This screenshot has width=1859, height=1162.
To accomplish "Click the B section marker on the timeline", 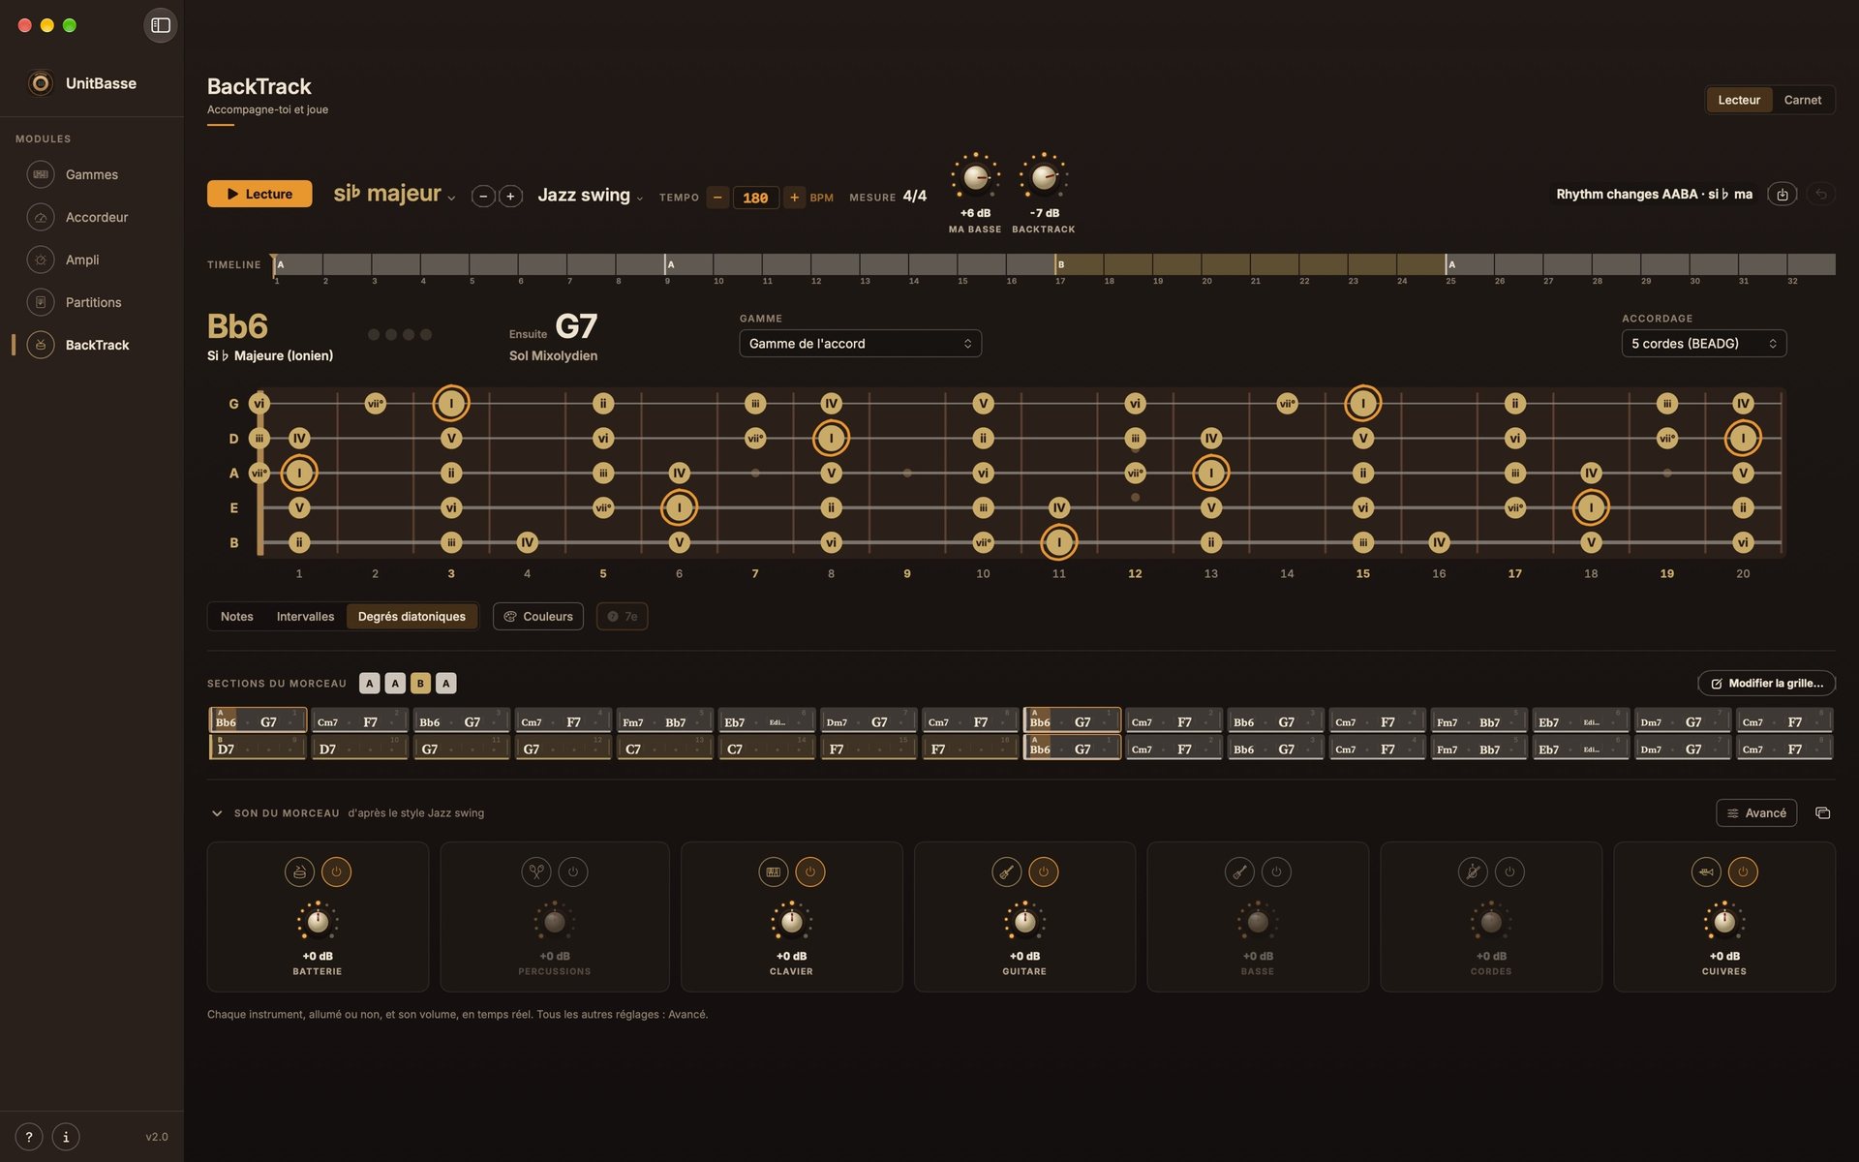I will [x=1061, y=264].
